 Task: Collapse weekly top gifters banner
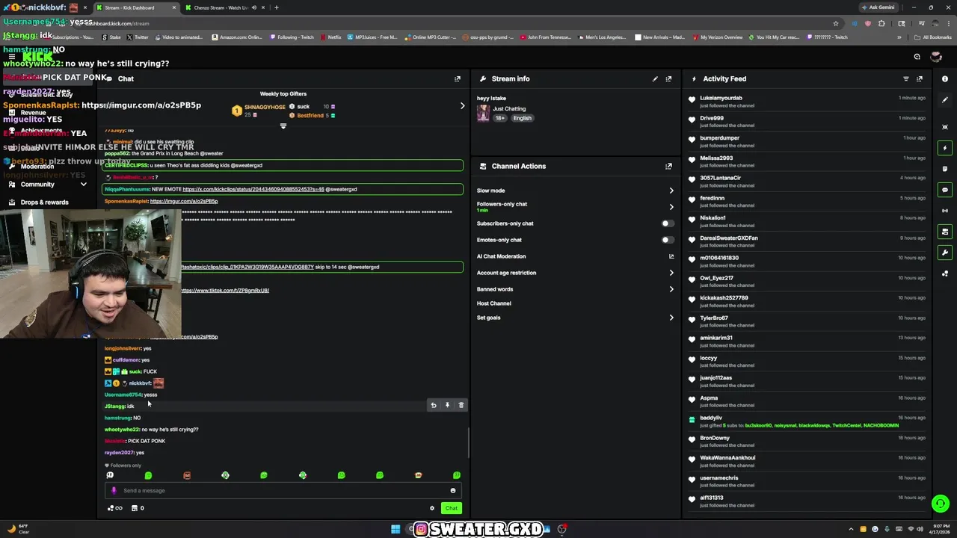pos(283,126)
